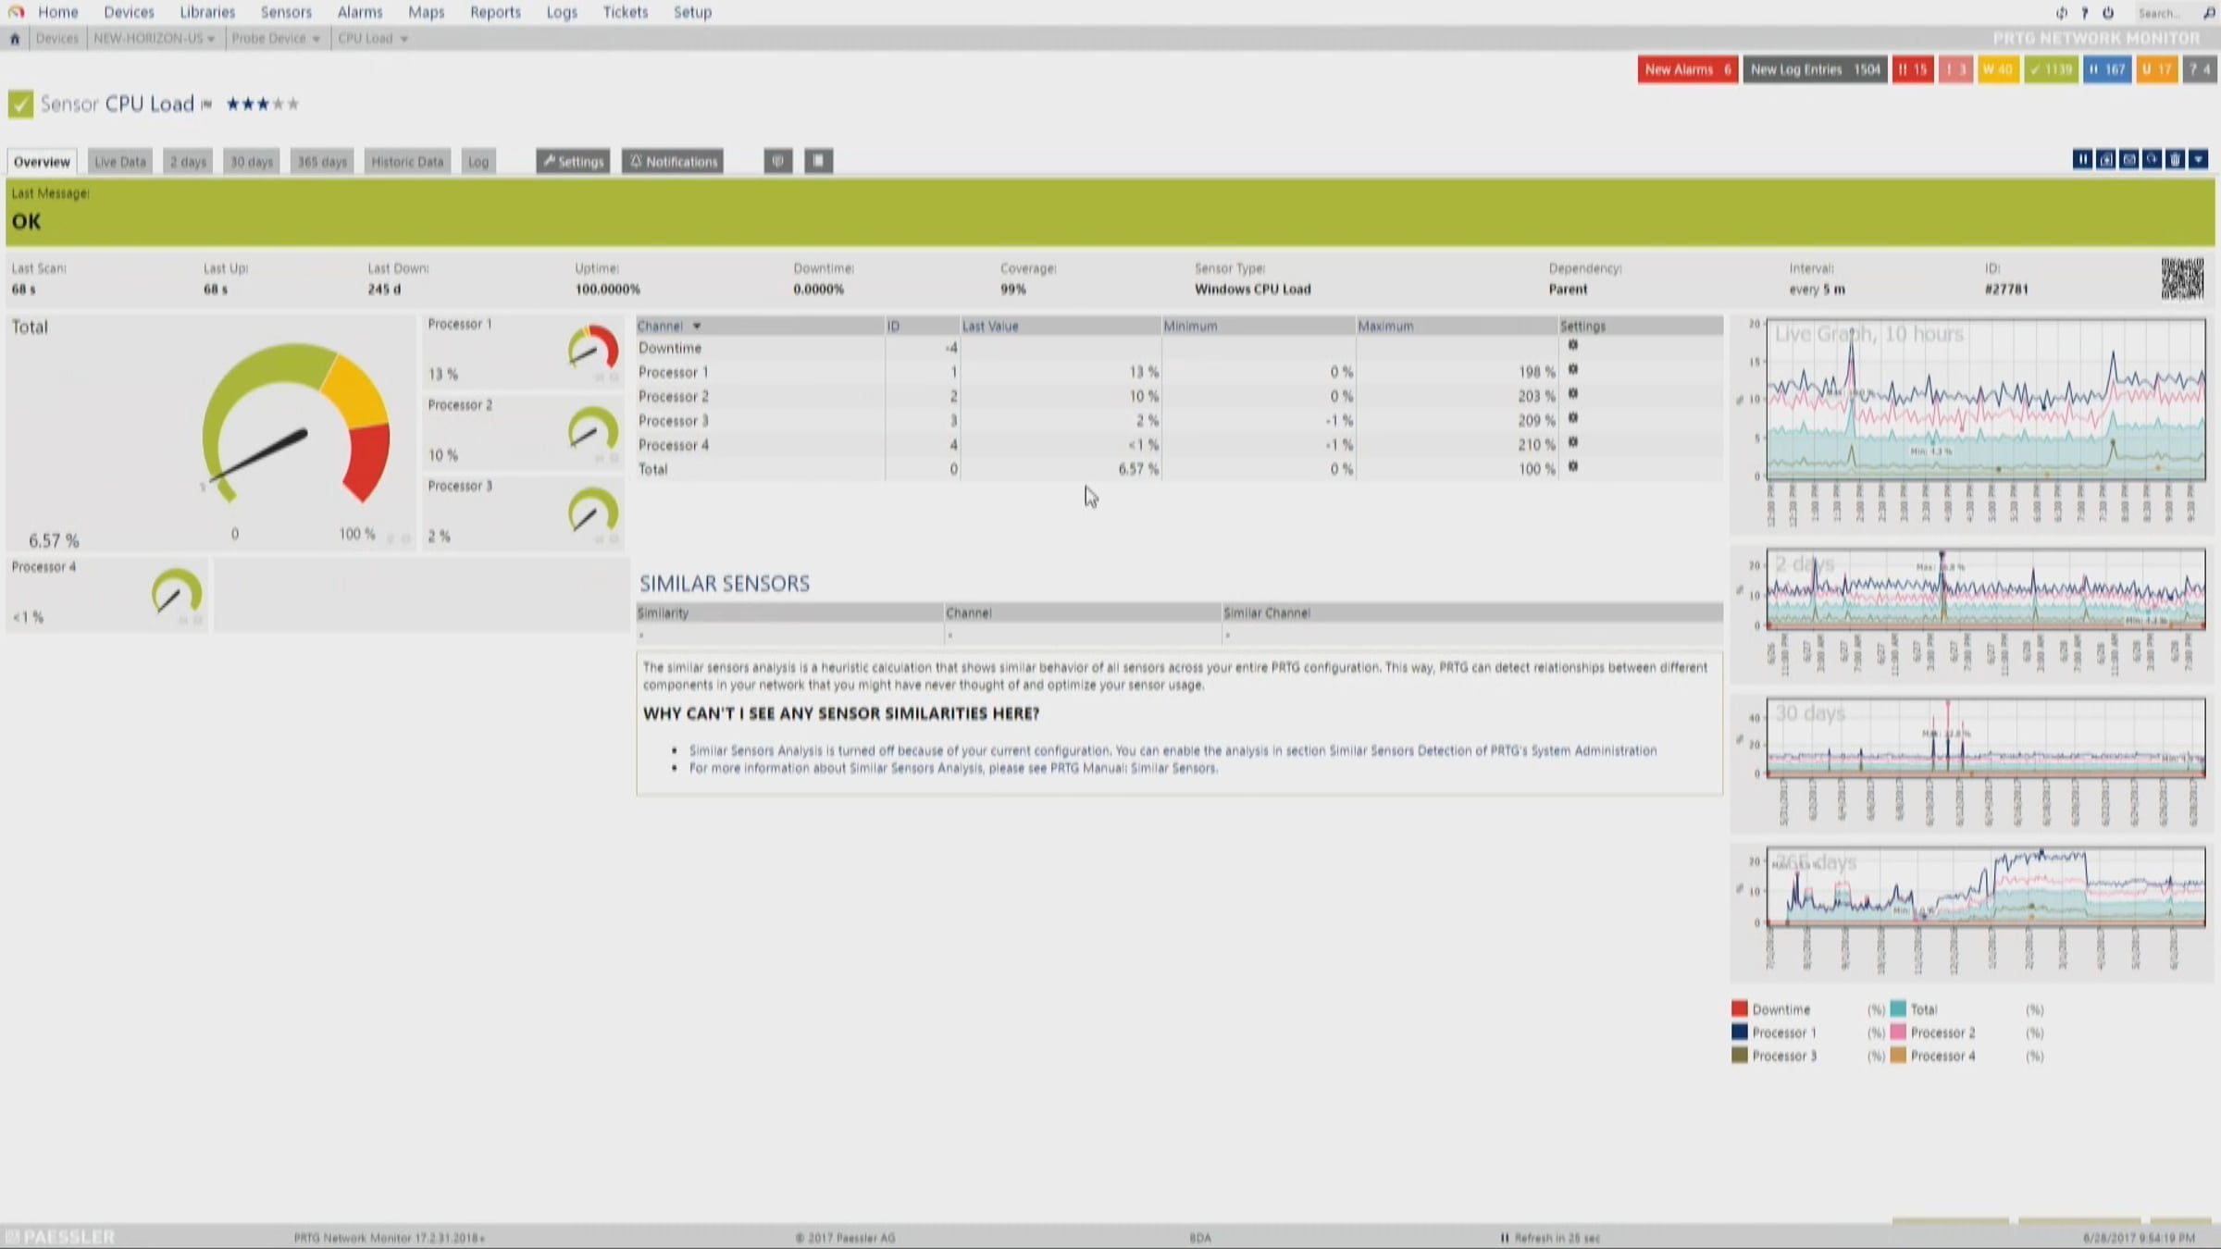Toggle Total channel in graph legend

(x=1898, y=1009)
